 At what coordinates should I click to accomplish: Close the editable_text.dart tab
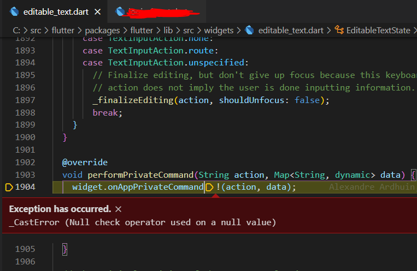[98, 12]
